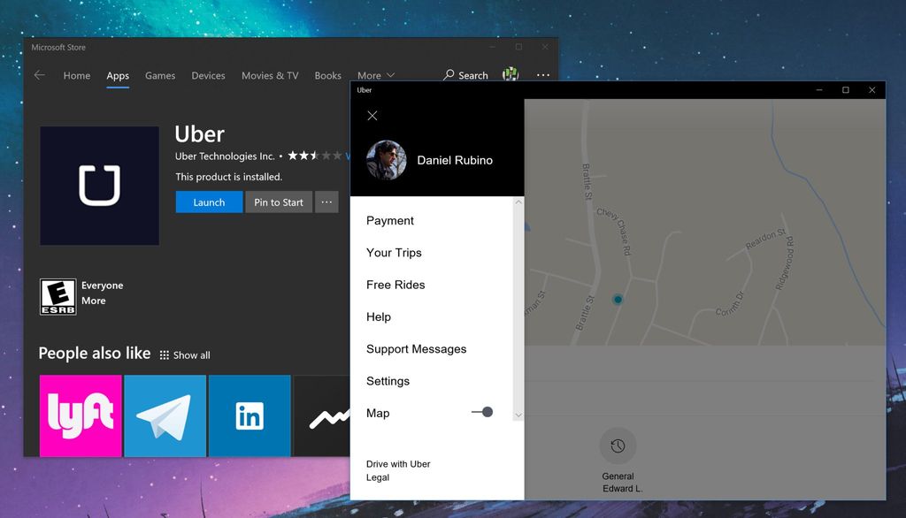
Task: Select the Telegram app tile
Action: [x=165, y=415]
